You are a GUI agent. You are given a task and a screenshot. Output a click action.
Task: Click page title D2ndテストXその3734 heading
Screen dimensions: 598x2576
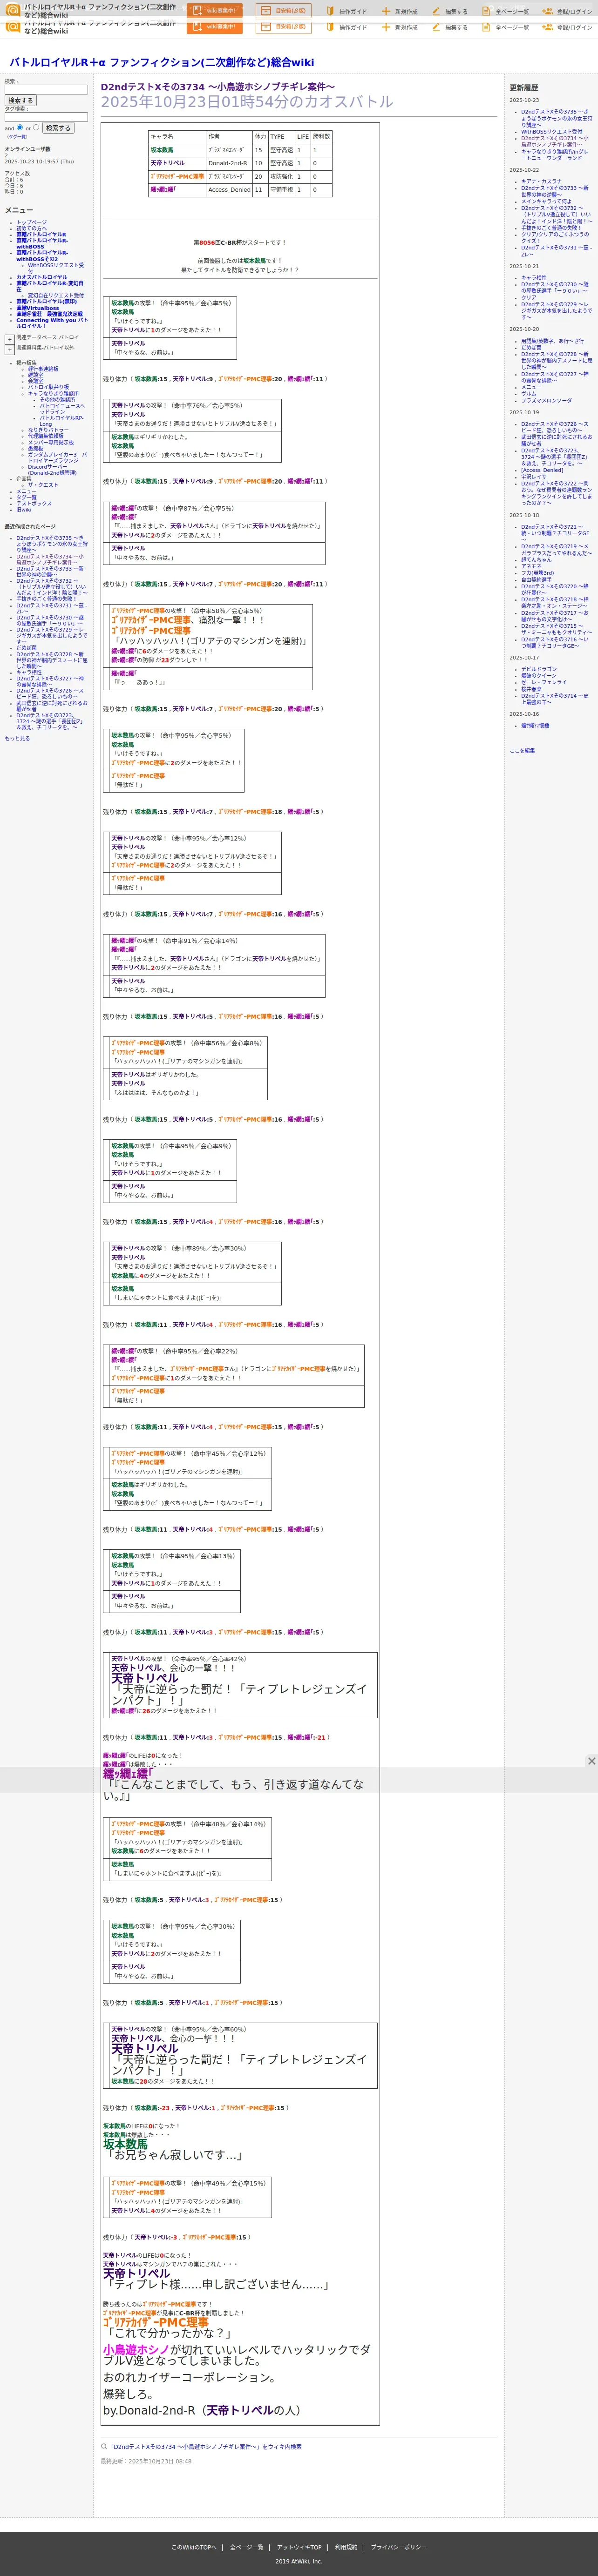click(217, 87)
